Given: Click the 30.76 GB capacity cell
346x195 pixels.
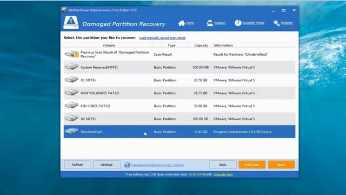Looking at the screenshot, I should pyautogui.click(x=201, y=80).
